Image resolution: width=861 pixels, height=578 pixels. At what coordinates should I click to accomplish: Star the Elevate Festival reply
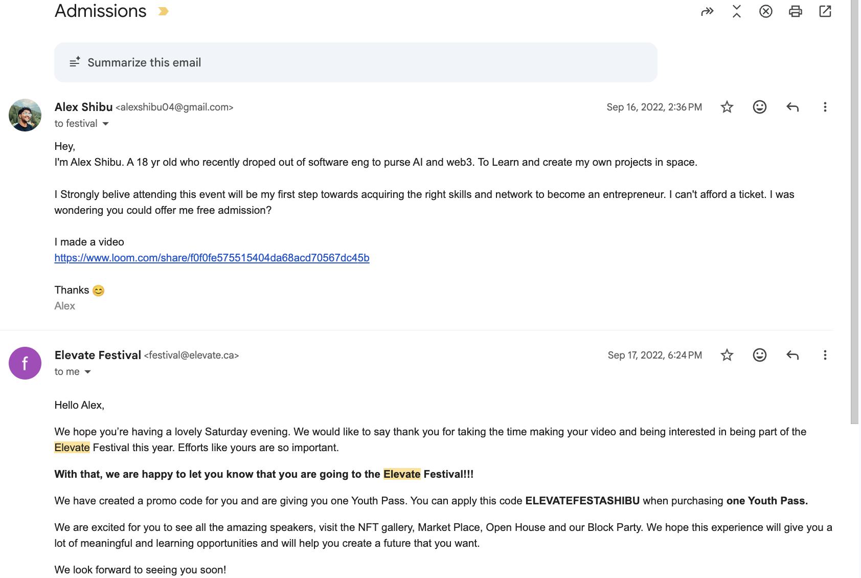click(727, 355)
